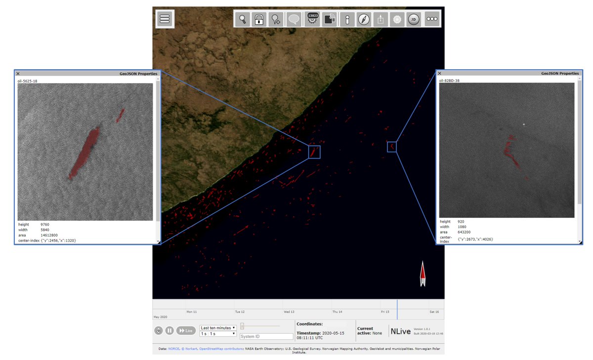Click the System ID input field

click(265, 336)
